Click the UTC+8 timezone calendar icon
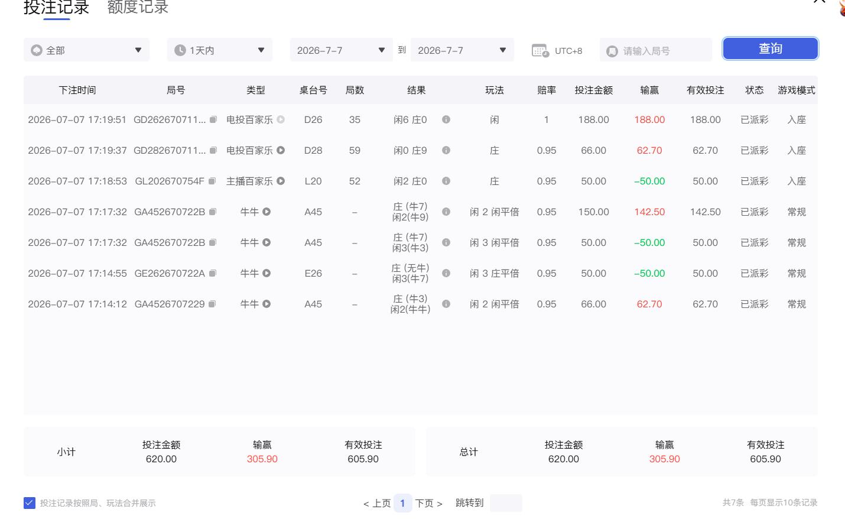Viewport: 845px width, 519px height. tap(540, 50)
